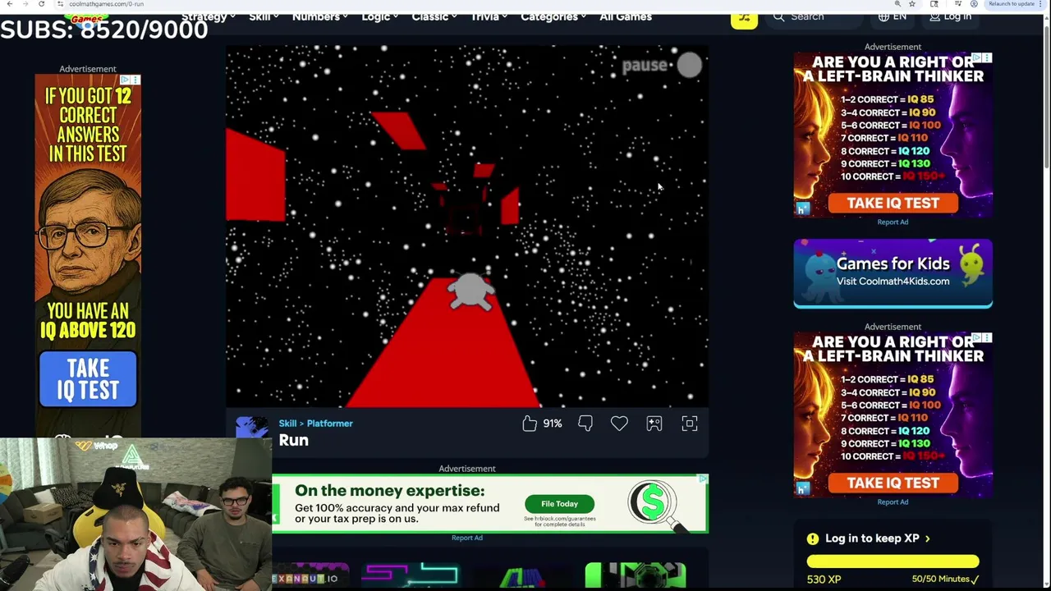The height and width of the screenshot is (591, 1051).
Task: Expand the Logic menu
Action: (380, 16)
